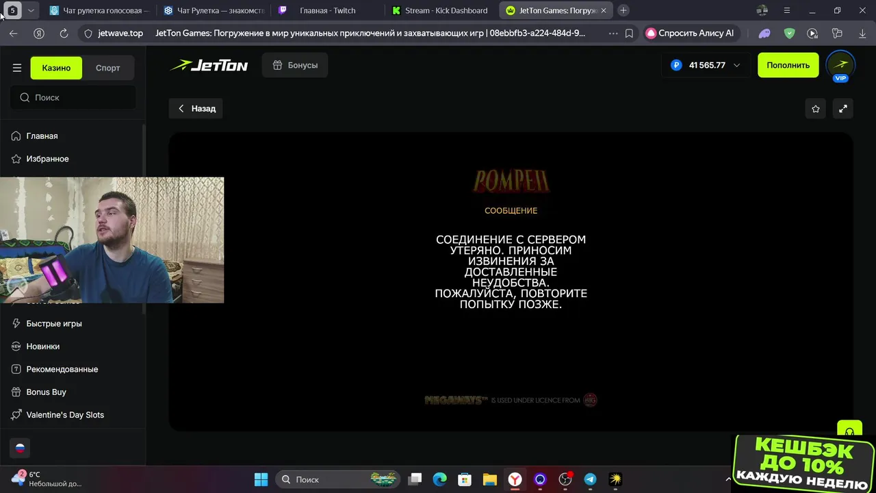Open the address bar three-dots menu
Viewport: 876px width, 493px height.
(x=613, y=33)
